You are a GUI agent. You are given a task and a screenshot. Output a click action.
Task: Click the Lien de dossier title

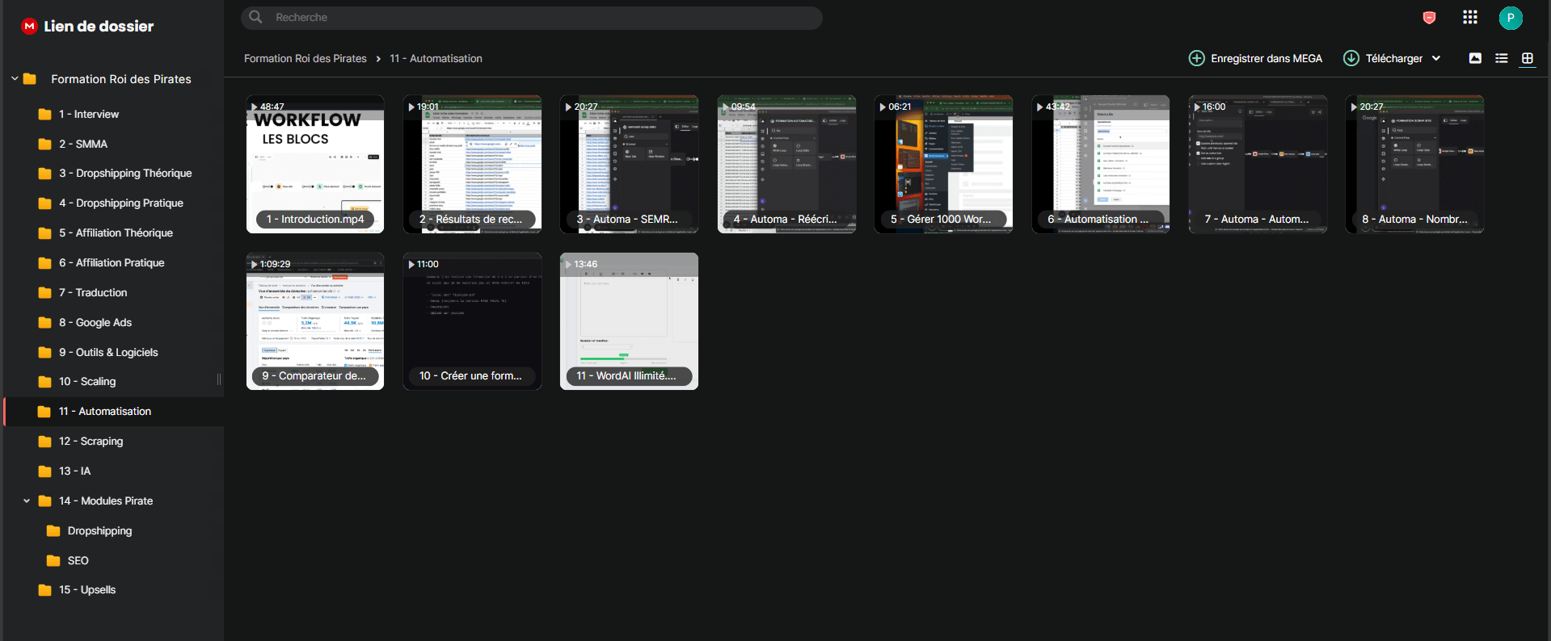99,26
